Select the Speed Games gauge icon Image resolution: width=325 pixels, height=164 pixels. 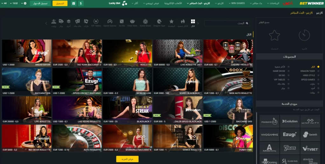coord(110,22)
